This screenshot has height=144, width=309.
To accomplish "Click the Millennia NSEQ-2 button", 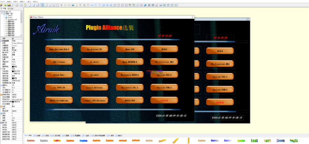I will coord(130,74).
